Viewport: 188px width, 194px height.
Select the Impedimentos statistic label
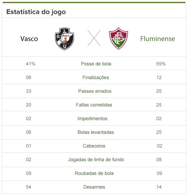click(x=92, y=118)
